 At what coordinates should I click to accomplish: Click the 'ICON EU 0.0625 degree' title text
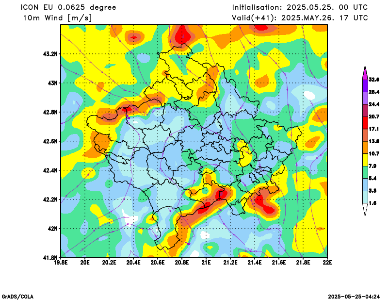point(68,7)
